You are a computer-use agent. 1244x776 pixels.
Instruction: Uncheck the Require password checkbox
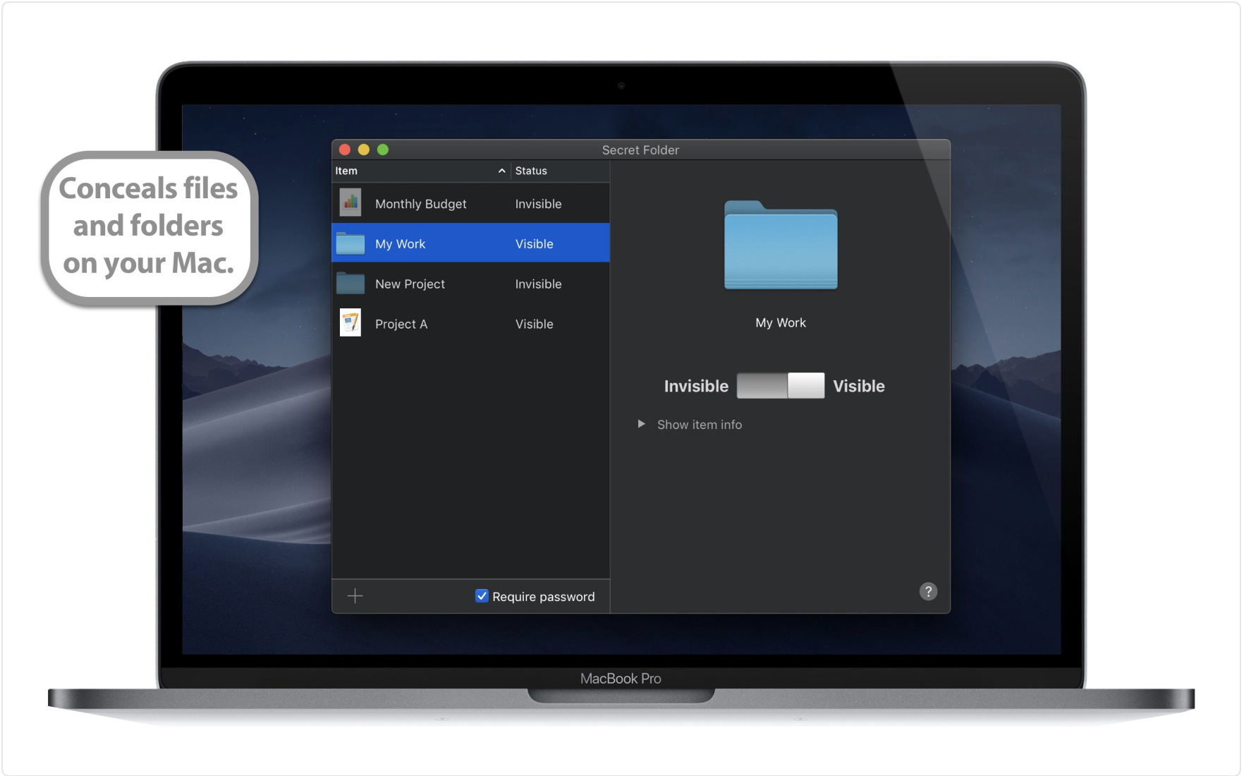pyautogui.click(x=482, y=596)
